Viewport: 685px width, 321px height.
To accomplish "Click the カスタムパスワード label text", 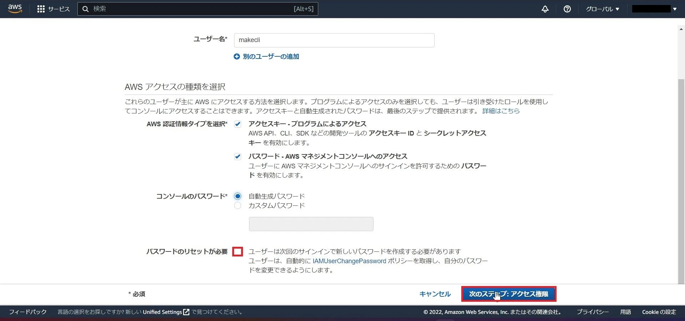I will [276, 205].
